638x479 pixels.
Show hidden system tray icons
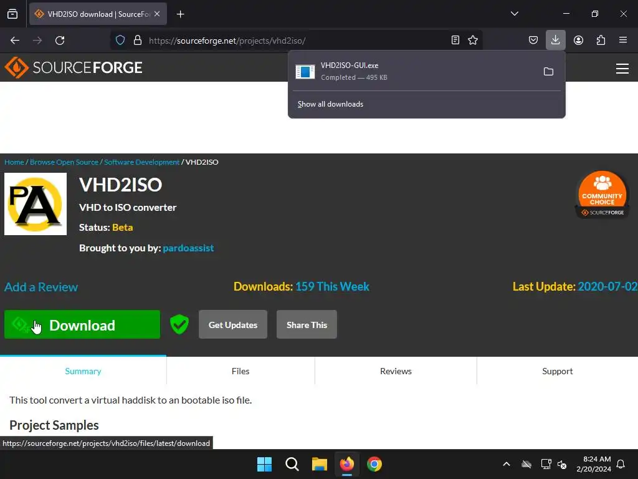coord(507,464)
